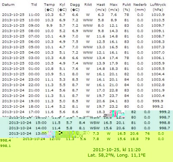Click time 07:00 on 2013-10-25
This screenshot has height=162, width=173.
coord(34,36)
